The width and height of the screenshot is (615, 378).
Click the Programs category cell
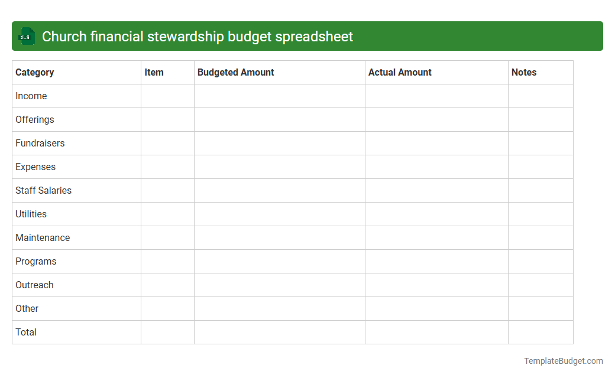(x=35, y=261)
